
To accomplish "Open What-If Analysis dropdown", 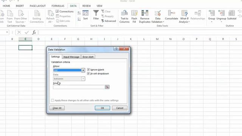I will [x=184, y=17].
